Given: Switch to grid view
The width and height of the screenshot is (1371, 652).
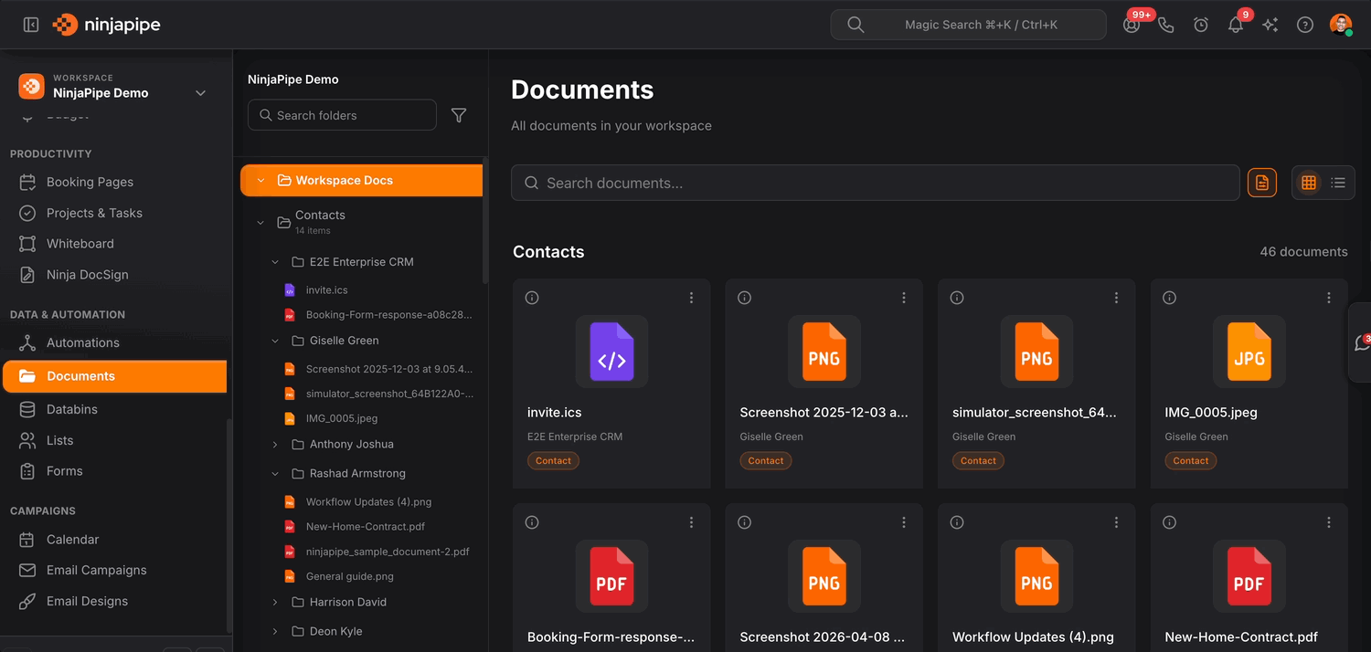Looking at the screenshot, I should pyautogui.click(x=1309, y=183).
